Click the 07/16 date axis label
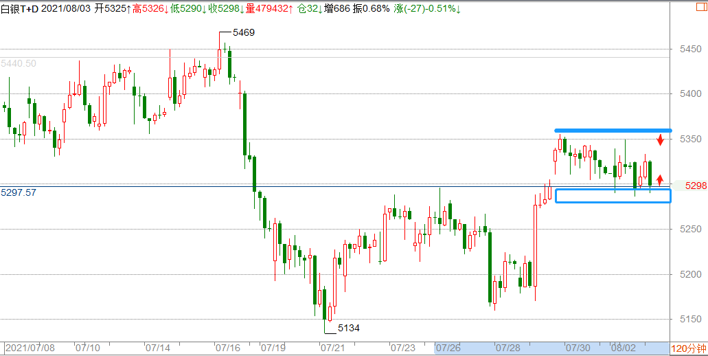Screen dimensions: 708x356 pyautogui.click(x=227, y=348)
